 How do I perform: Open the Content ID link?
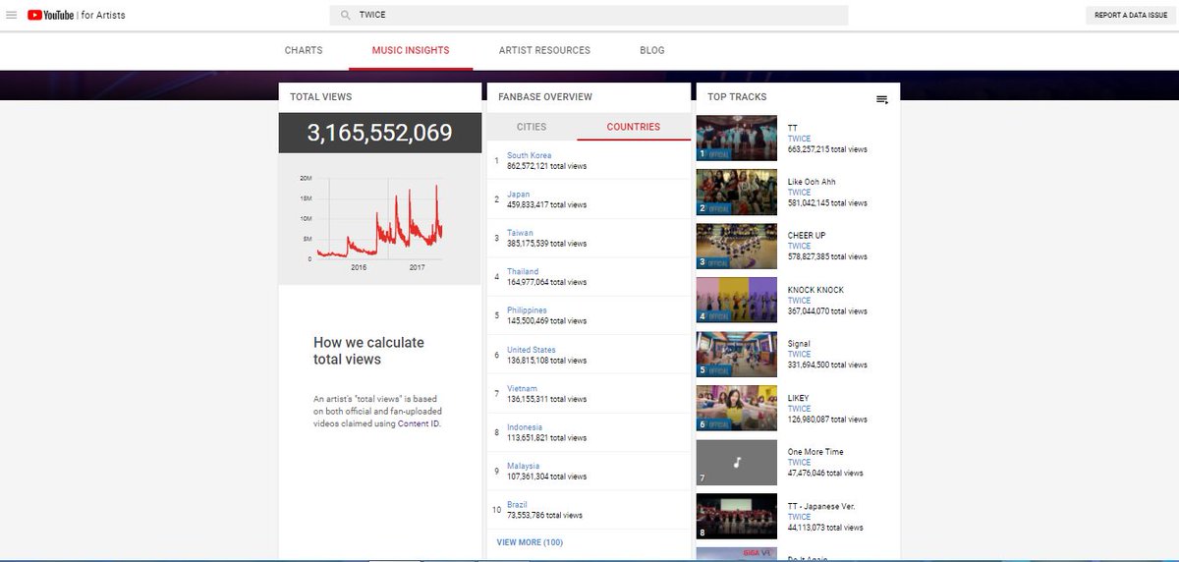(x=419, y=423)
